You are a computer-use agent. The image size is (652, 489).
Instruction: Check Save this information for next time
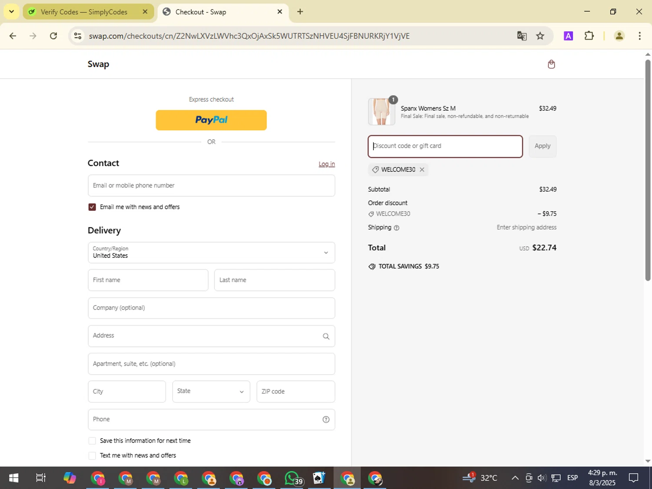(92, 441)
